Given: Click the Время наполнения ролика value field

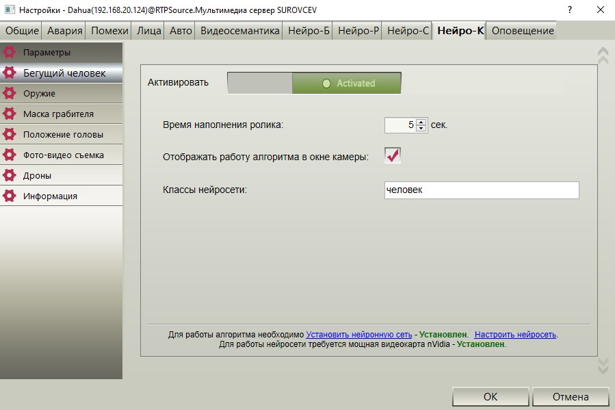Looking at the screenshot, I should coord(400,125).
